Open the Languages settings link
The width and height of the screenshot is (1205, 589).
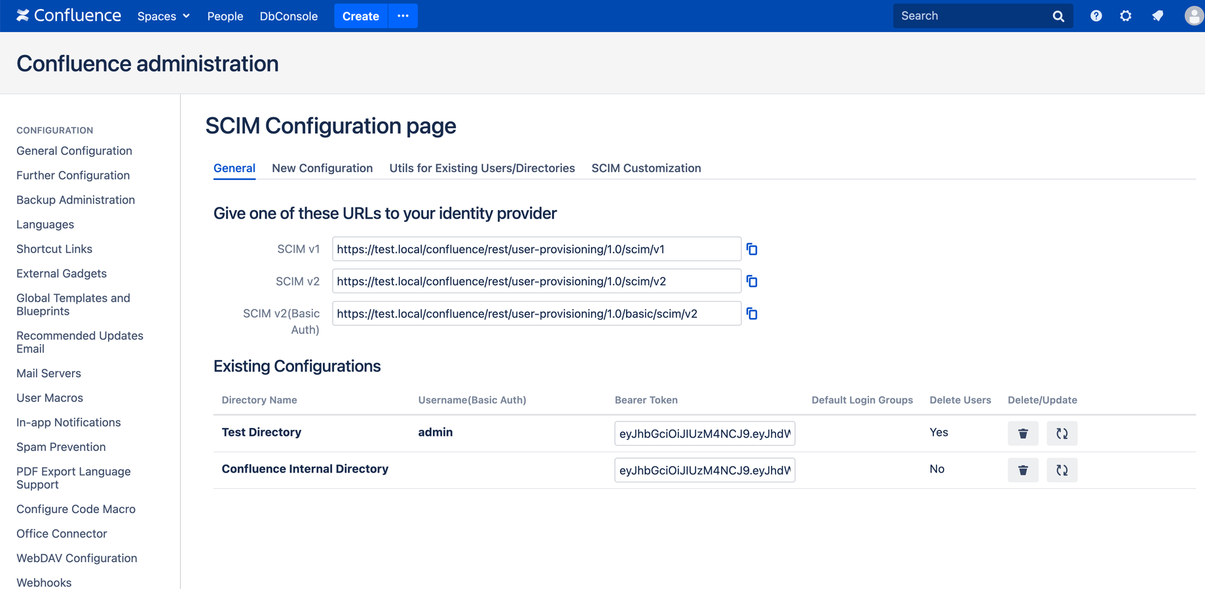coord(45,224)
